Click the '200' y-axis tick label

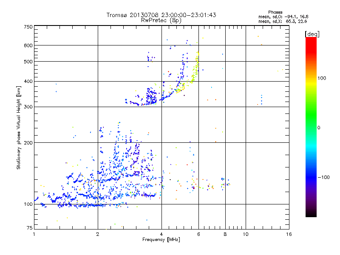[28, 143]
